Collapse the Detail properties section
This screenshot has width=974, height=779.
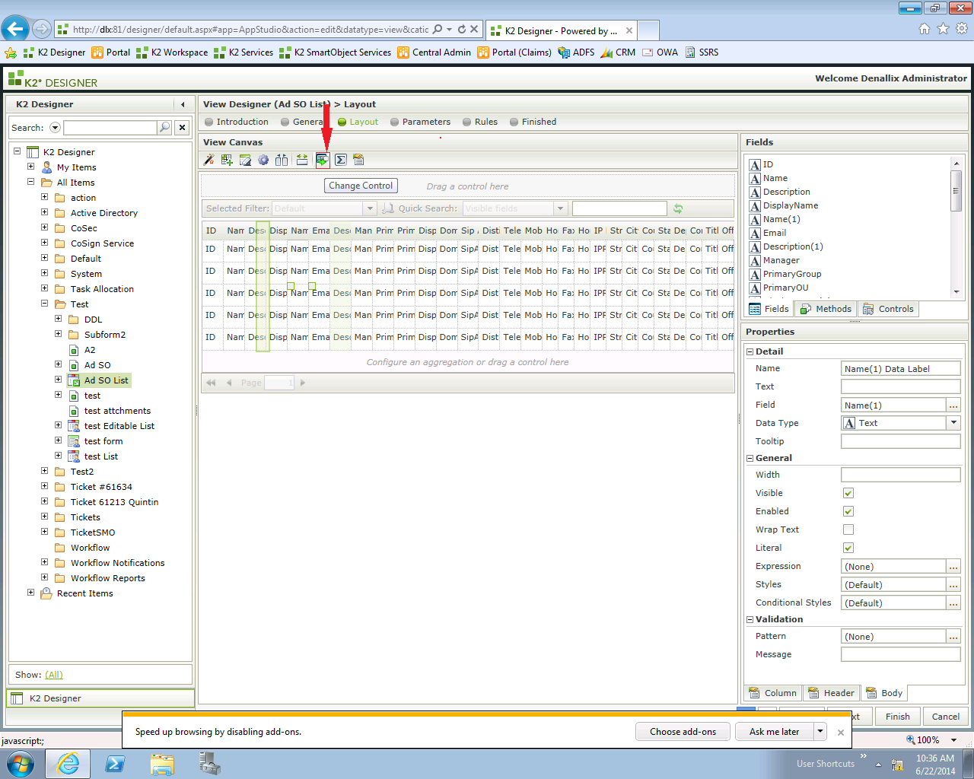point(750,351)
